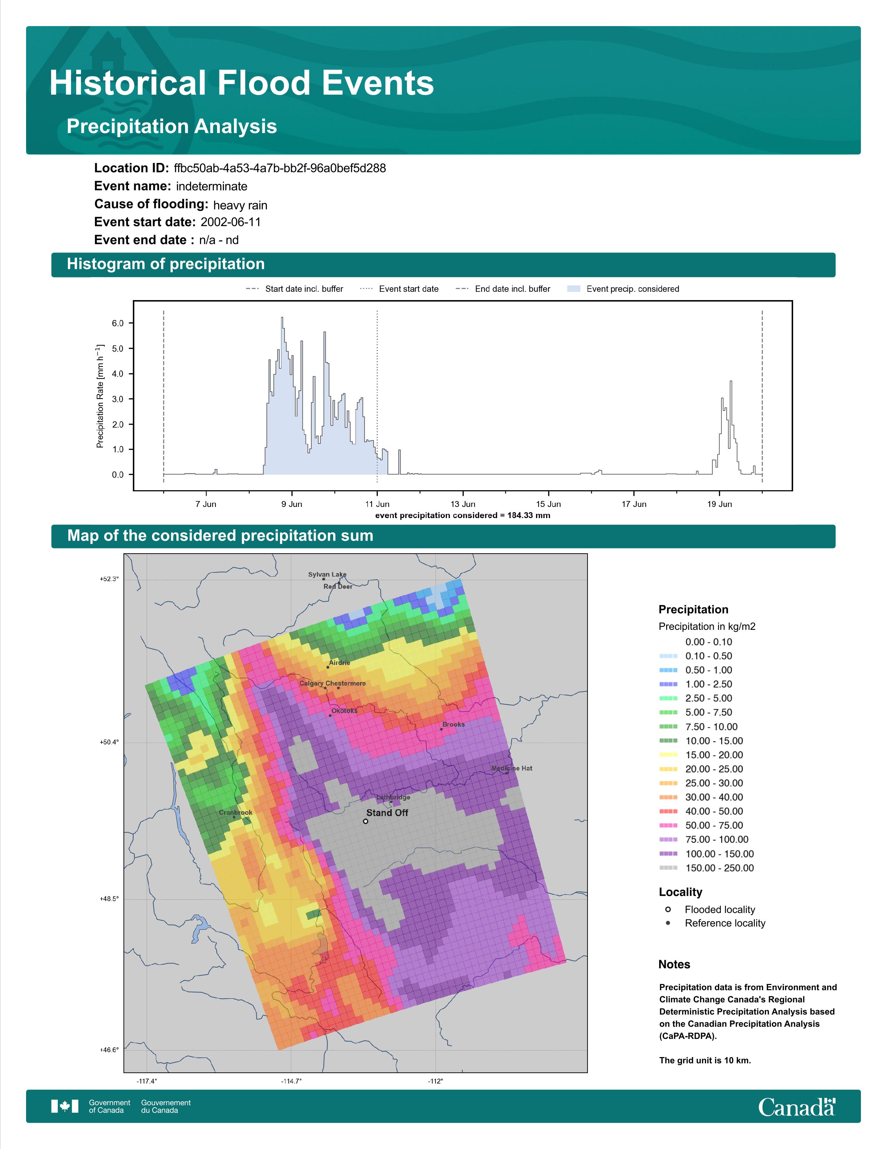This screenshot has width=887, height=1149.
Task: Click the Cranbrook locality marker
Action: [234, 817]
